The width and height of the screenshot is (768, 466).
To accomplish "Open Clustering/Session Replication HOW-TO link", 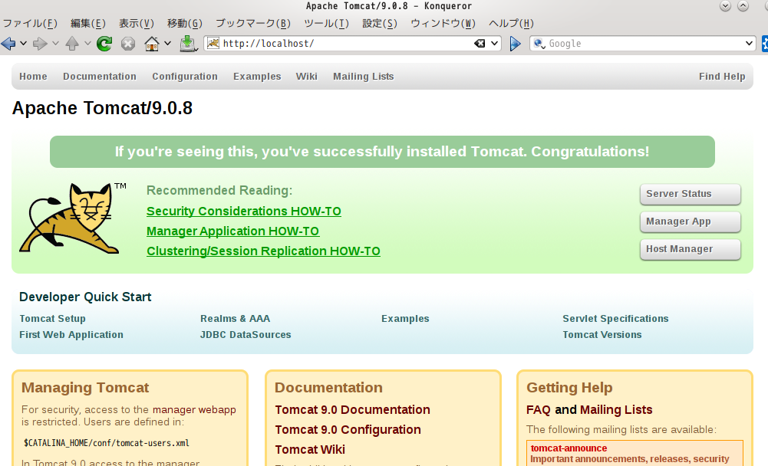I will point(263,251).
